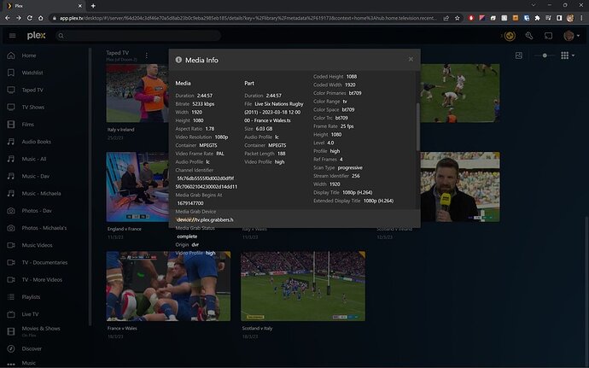Adjust the thumbnail size slider
This screenshot has height=368, width=589.
(x=545, y=55)
